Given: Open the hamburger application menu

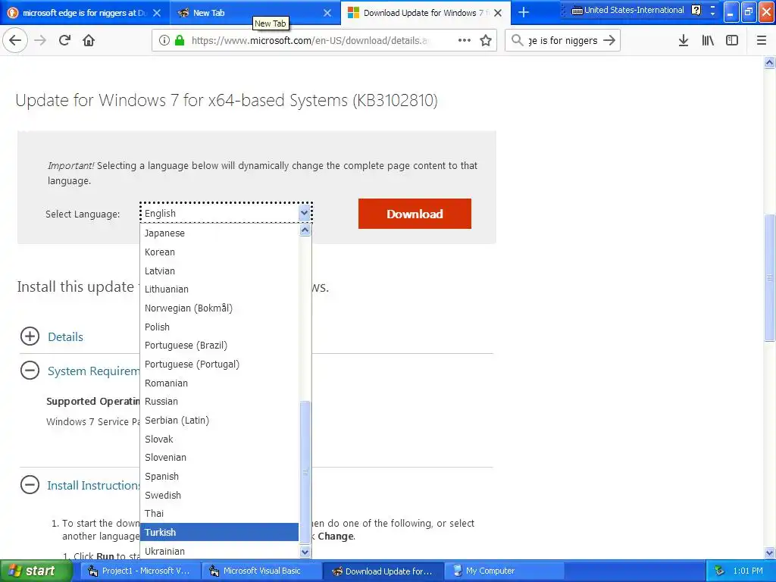Looking at the screenshot, I should pyautogui.click(x=762, y=41).
